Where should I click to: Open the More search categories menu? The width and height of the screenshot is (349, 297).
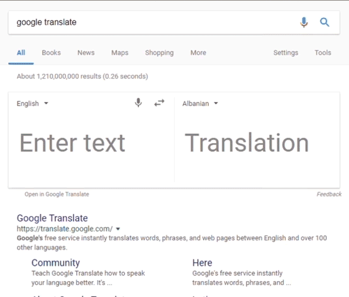pos(198,53)
